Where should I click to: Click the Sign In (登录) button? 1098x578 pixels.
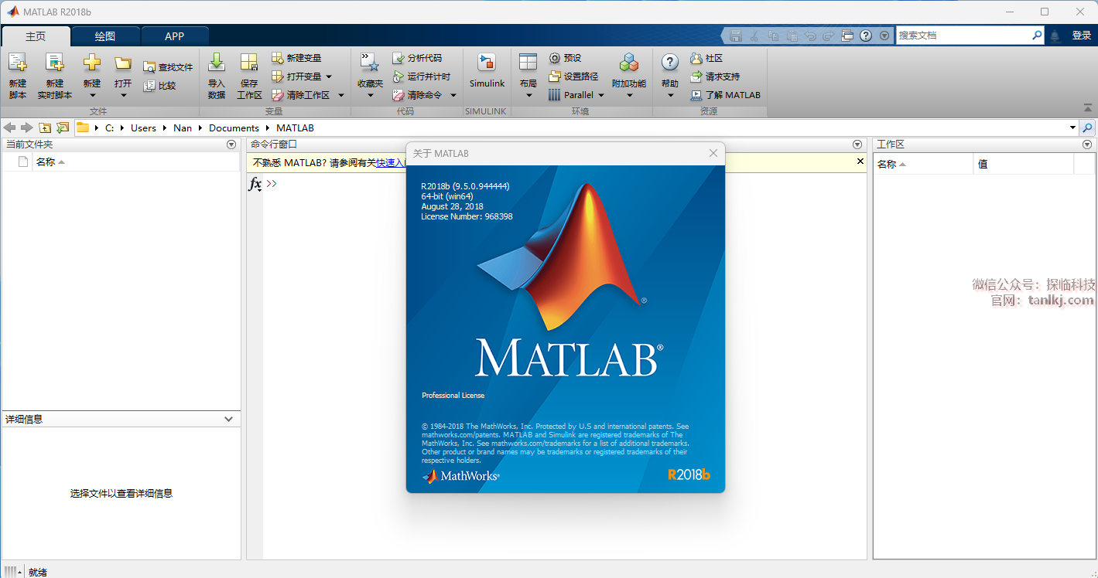pyautogui.click(x=1082, y=36)
